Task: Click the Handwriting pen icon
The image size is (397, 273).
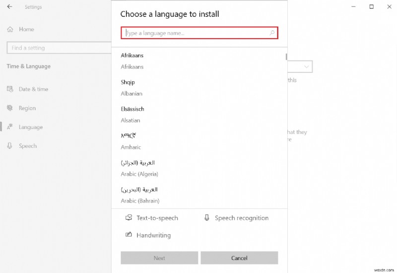Action: pos(129,235)
